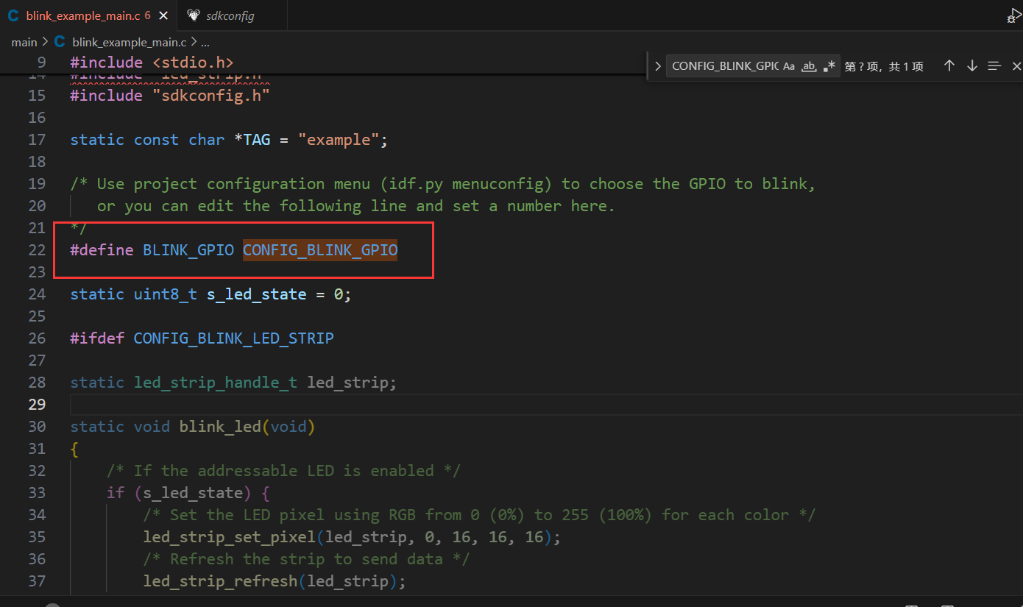Click in the find text input field

(723, 66)
